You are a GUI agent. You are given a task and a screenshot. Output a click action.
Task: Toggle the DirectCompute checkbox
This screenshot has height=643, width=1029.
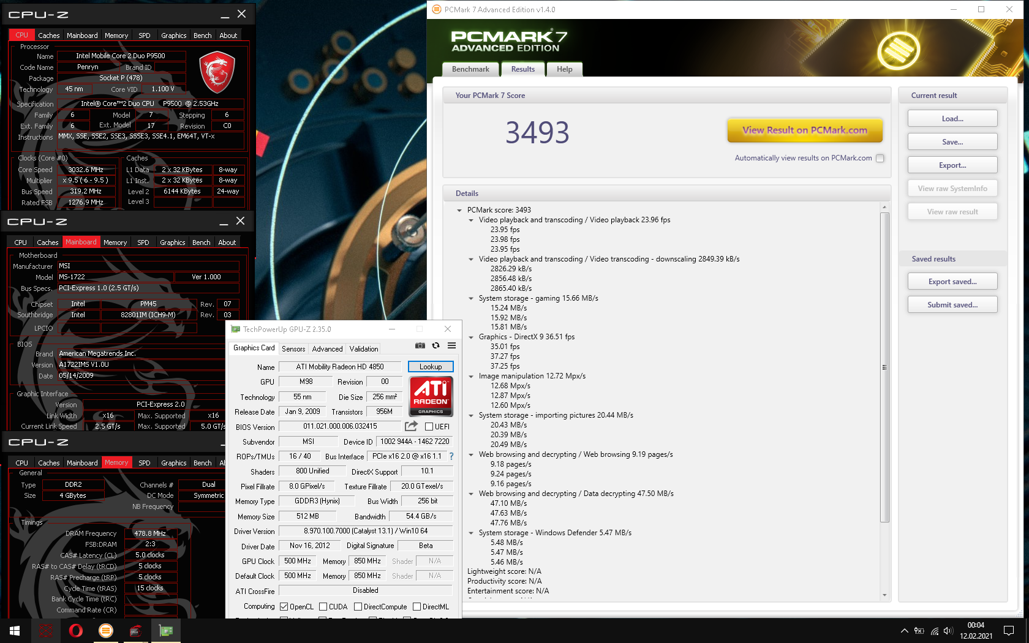click(x=358, y=607)
